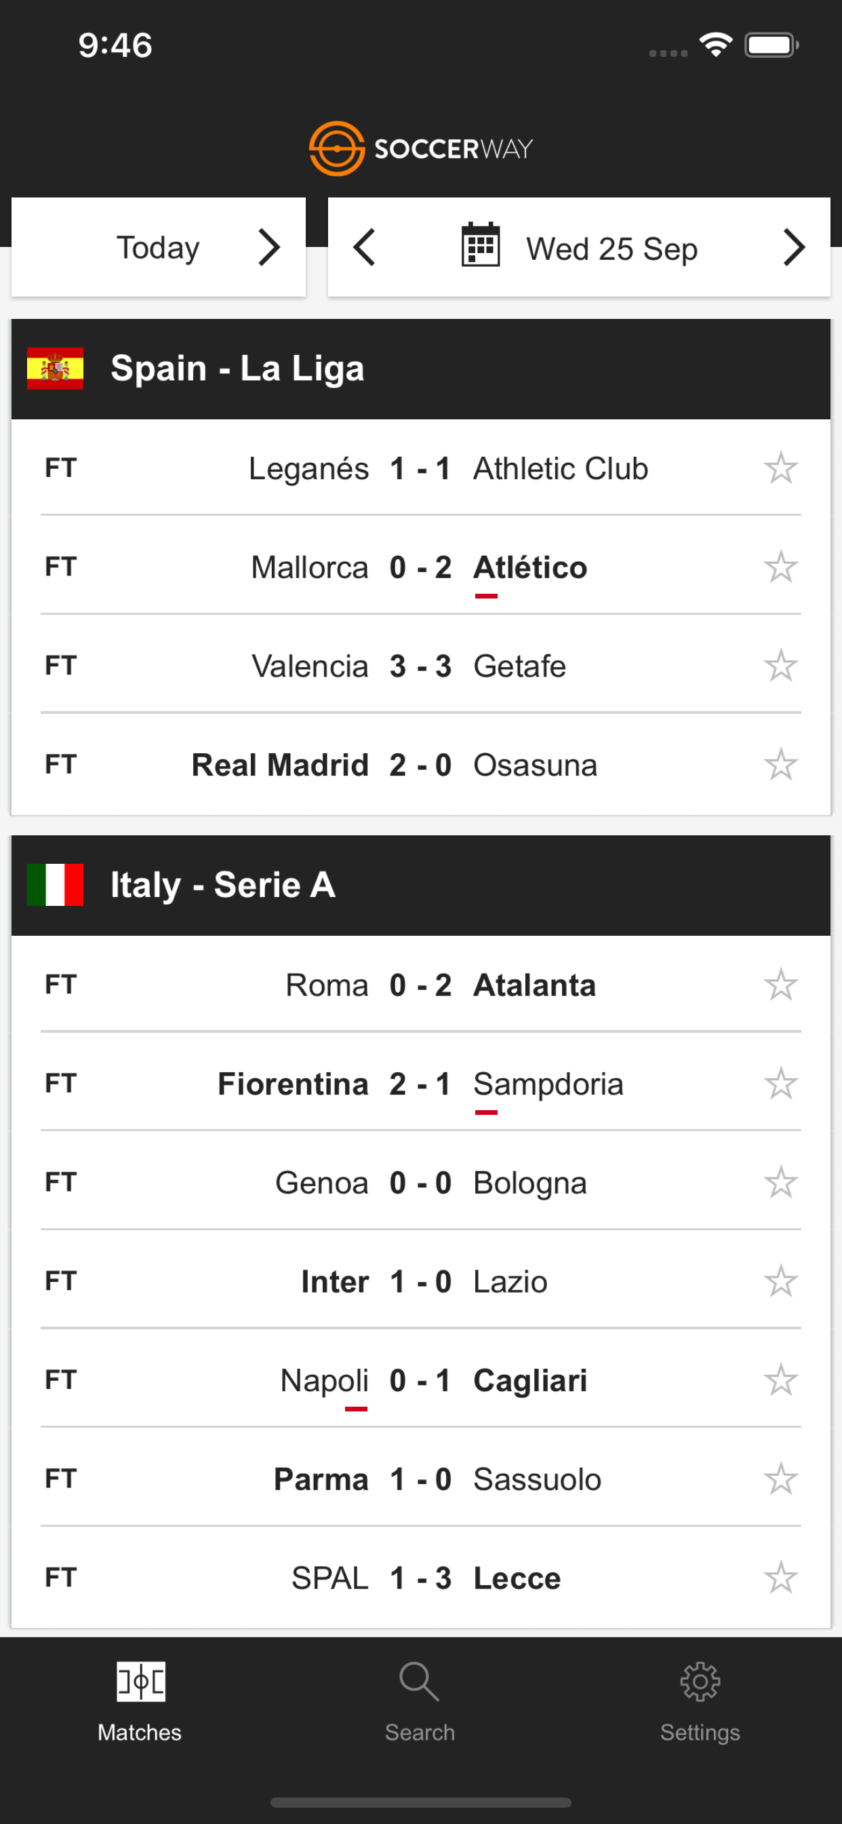Open the Settings tab
Viewport: 842px width, 1824px height.
(x=700, y=1700)
